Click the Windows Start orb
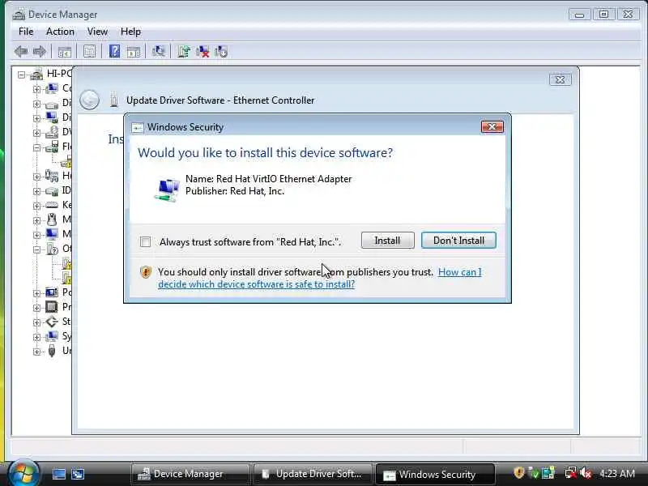This screenshot has height=486, width=648. pyautogui.click(x=23, y=474)
